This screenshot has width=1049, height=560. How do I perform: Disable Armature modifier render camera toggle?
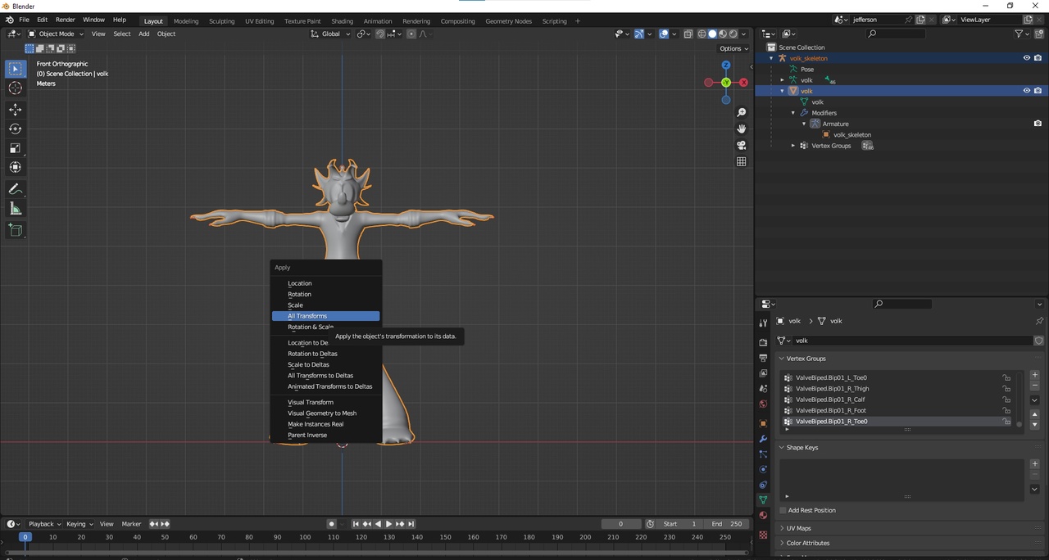(x=1038, y=124)
